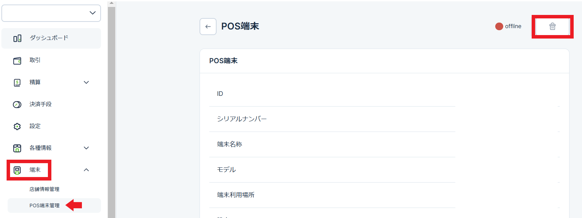Open 店舗情報管理 submenu item
582x218 pixels.
pyautogui.click(x=44, y=189)
